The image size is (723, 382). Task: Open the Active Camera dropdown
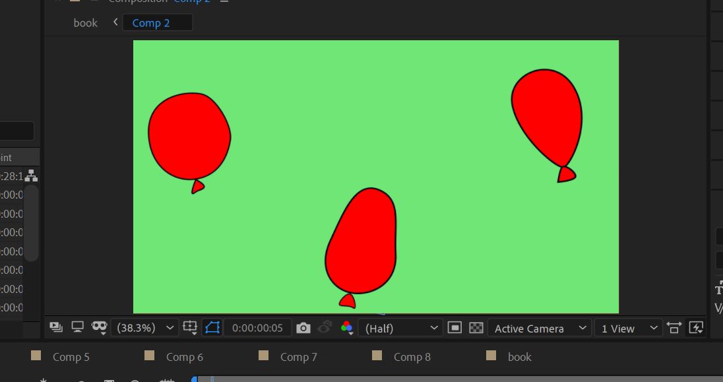539,328
